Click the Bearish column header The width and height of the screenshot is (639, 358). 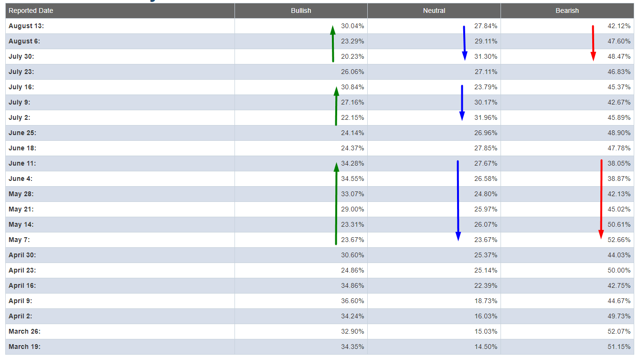tap(567, 11)
